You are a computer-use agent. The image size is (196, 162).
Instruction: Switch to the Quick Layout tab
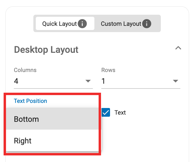click(59, 23)
